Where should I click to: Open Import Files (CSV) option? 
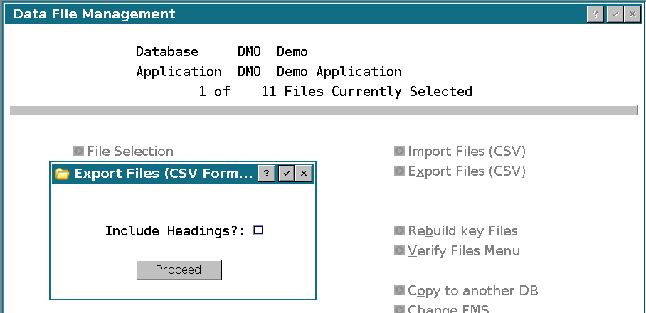[467, 152]
